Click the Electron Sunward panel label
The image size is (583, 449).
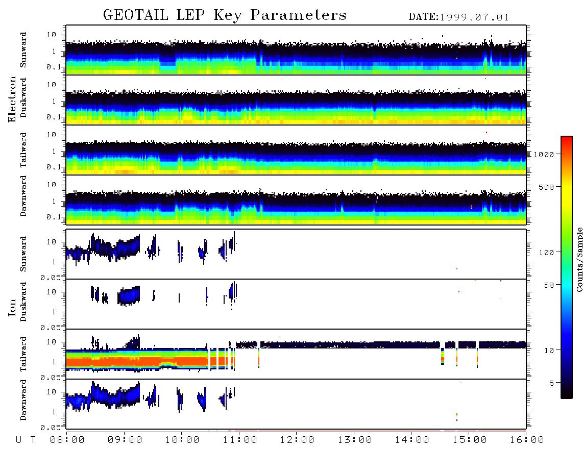pyautogui.click(x=23, y=50)
